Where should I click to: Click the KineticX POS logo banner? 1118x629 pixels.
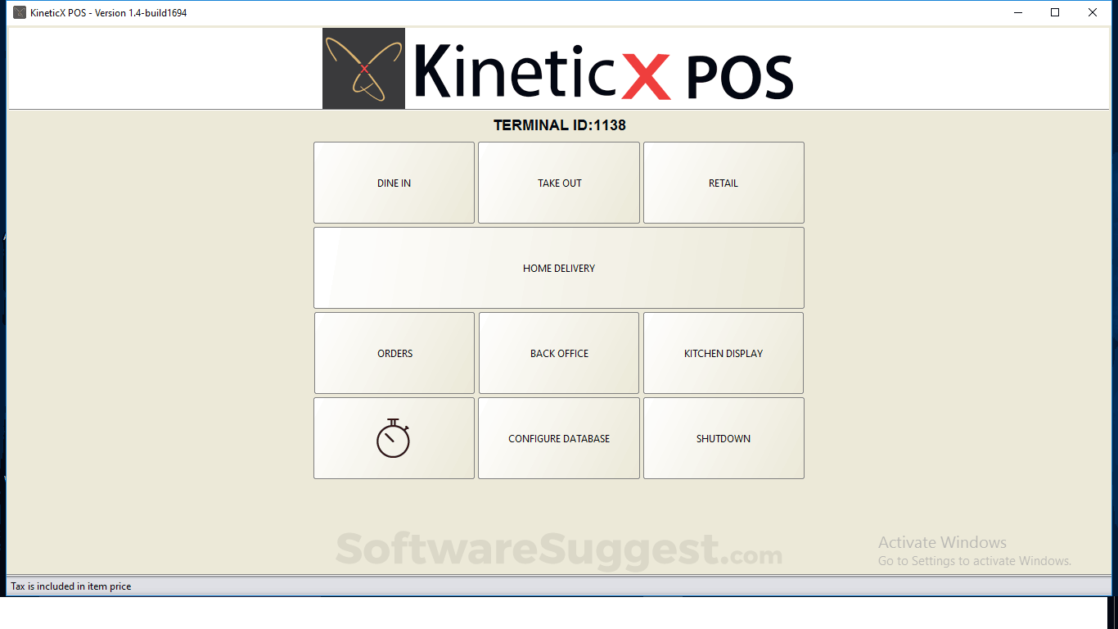558,69
